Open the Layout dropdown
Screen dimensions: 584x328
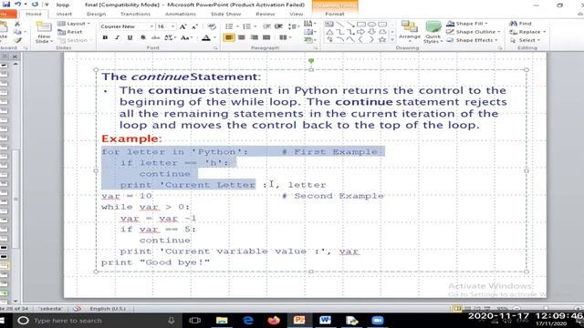(x=74, y=24)
